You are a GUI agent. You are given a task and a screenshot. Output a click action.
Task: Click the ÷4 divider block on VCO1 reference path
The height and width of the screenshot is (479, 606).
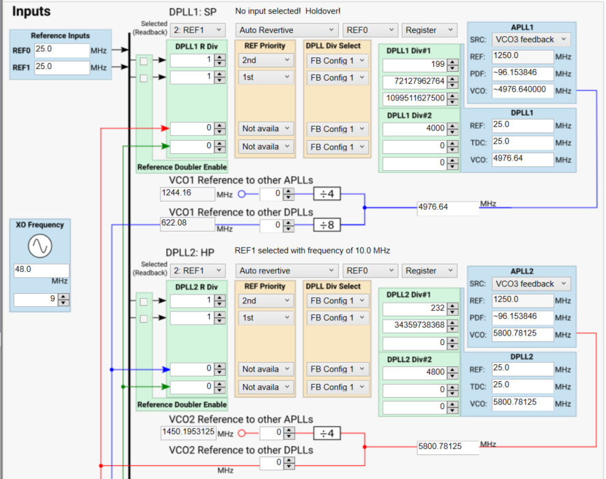(x=326, y=194)
